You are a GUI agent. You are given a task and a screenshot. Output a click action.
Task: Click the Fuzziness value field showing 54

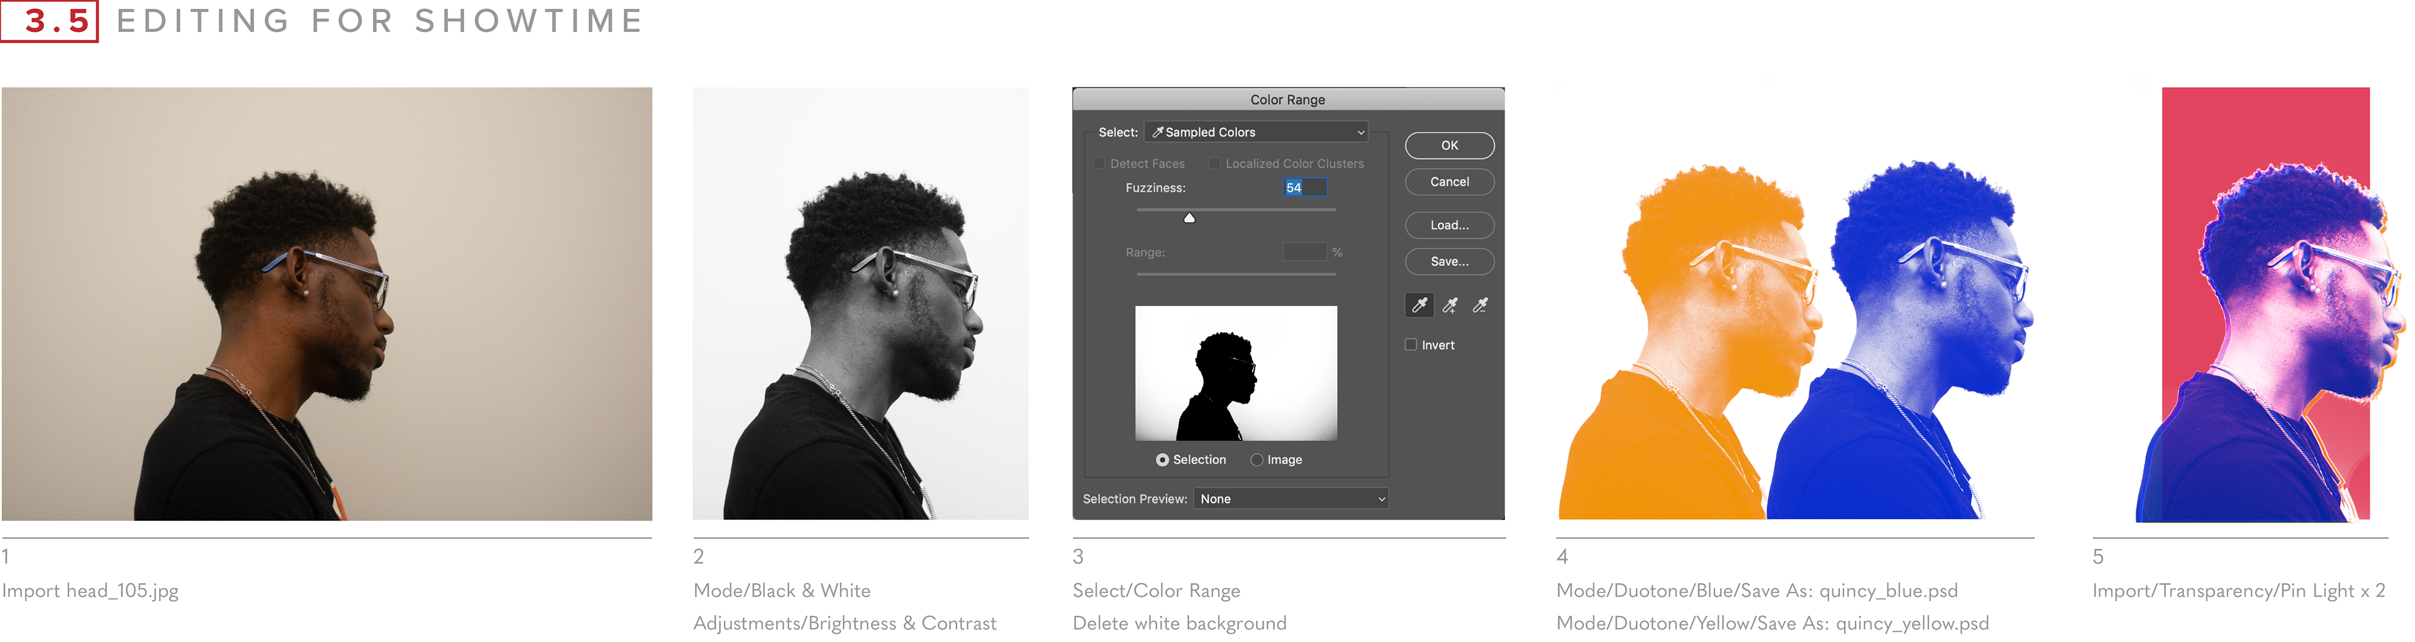[x=1305, y=187]
